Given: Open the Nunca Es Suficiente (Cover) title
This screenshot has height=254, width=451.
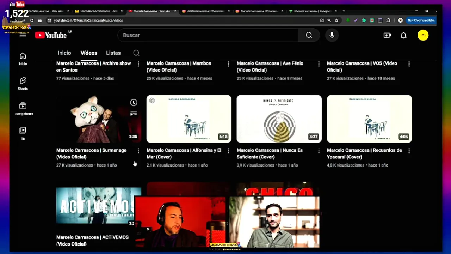Looking at the screenshot, I should [270, 153].
